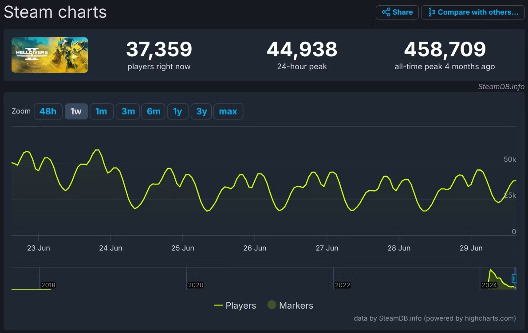This screenshot has height=333, width=528.
Task: Choose the 3y zoom option
Action: (x=201, y=111)
